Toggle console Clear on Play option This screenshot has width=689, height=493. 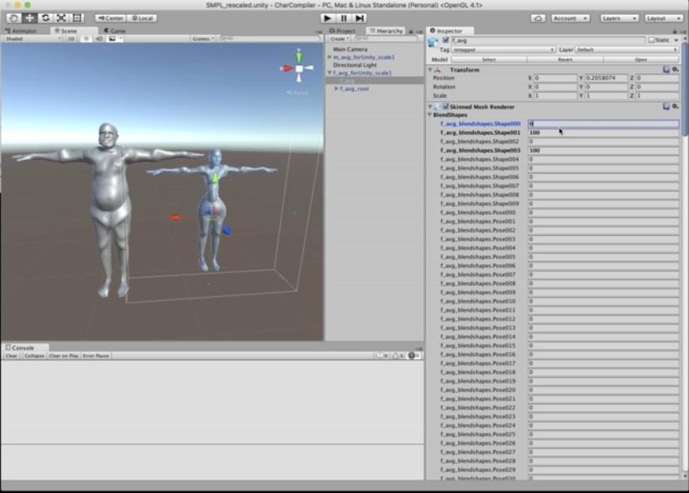[63, 356]
